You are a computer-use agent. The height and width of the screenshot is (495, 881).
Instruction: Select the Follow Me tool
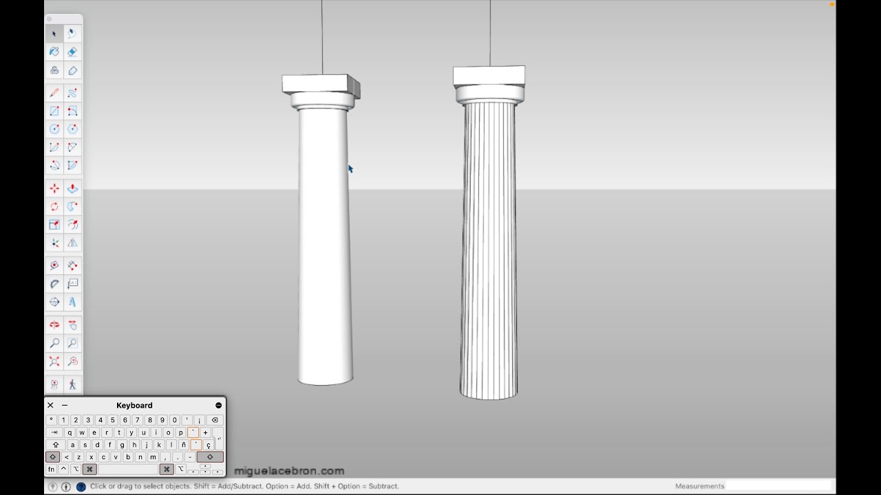(x=72, y=206)
